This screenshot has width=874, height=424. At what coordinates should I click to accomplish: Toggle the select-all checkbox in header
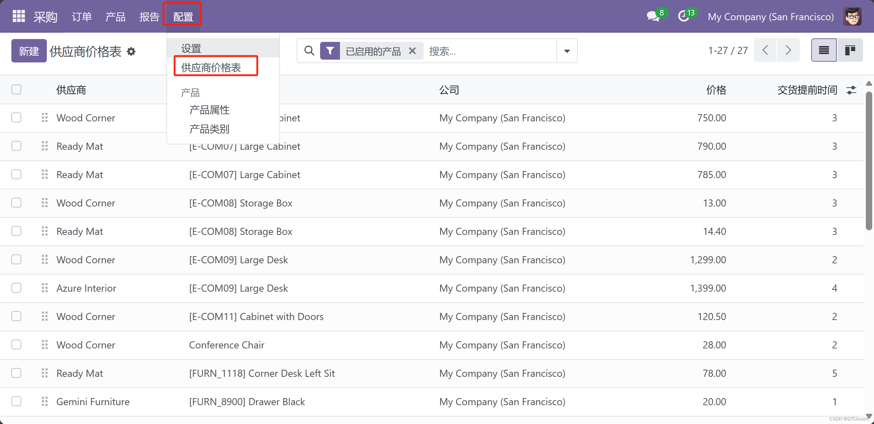16,89
